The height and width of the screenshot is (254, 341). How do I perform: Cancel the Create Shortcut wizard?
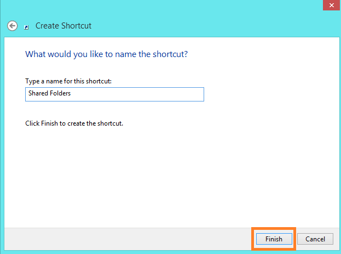pos(315,239)
